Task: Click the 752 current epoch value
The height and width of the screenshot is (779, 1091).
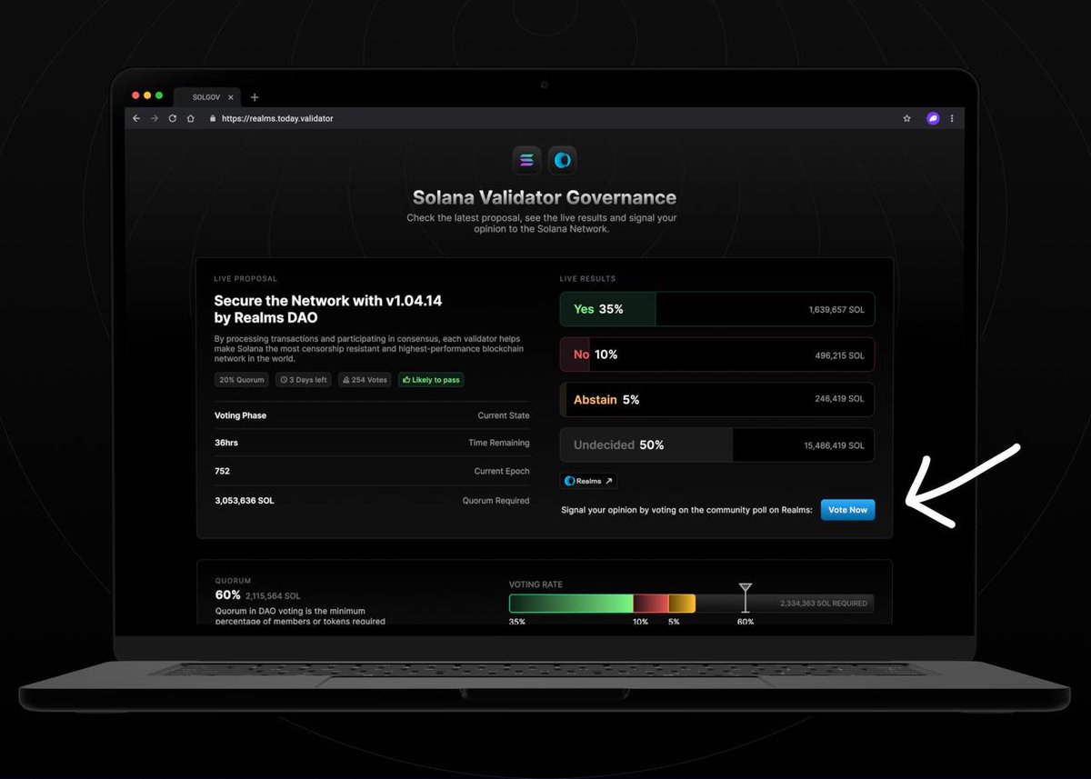Action: [222, 471]
